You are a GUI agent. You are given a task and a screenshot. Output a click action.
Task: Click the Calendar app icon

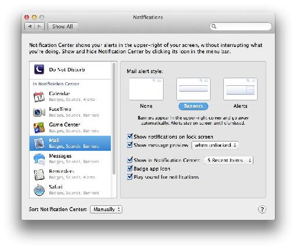[x=39, y=97]
